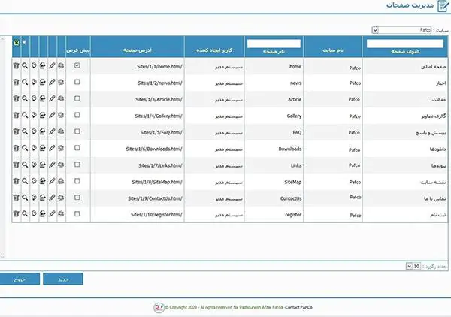Select the ContactUs page name cell

click(274, 198)
